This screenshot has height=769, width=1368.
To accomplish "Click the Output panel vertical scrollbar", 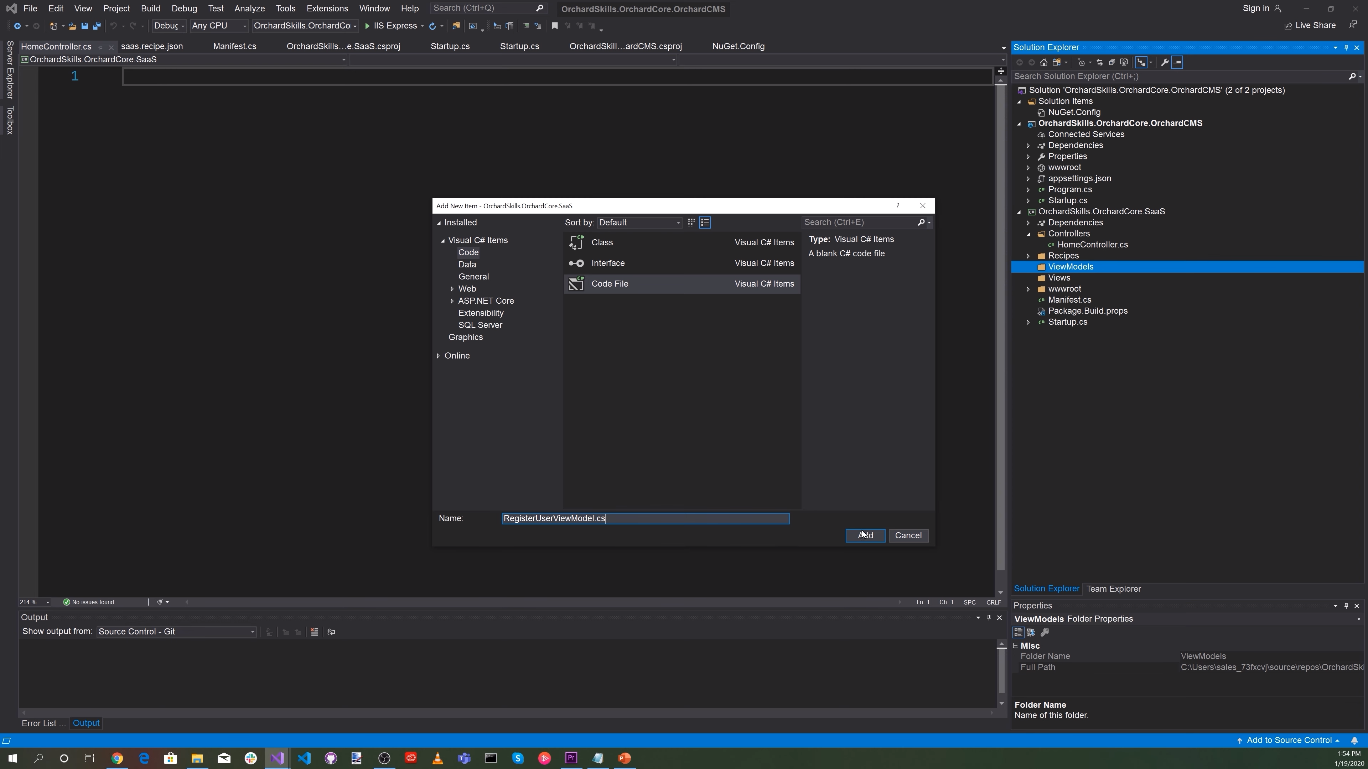I will [x=1001, y=671].
